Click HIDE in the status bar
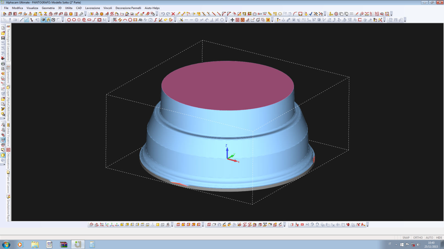The height and width of the screenshot is (249, 444). coord(439,238)
